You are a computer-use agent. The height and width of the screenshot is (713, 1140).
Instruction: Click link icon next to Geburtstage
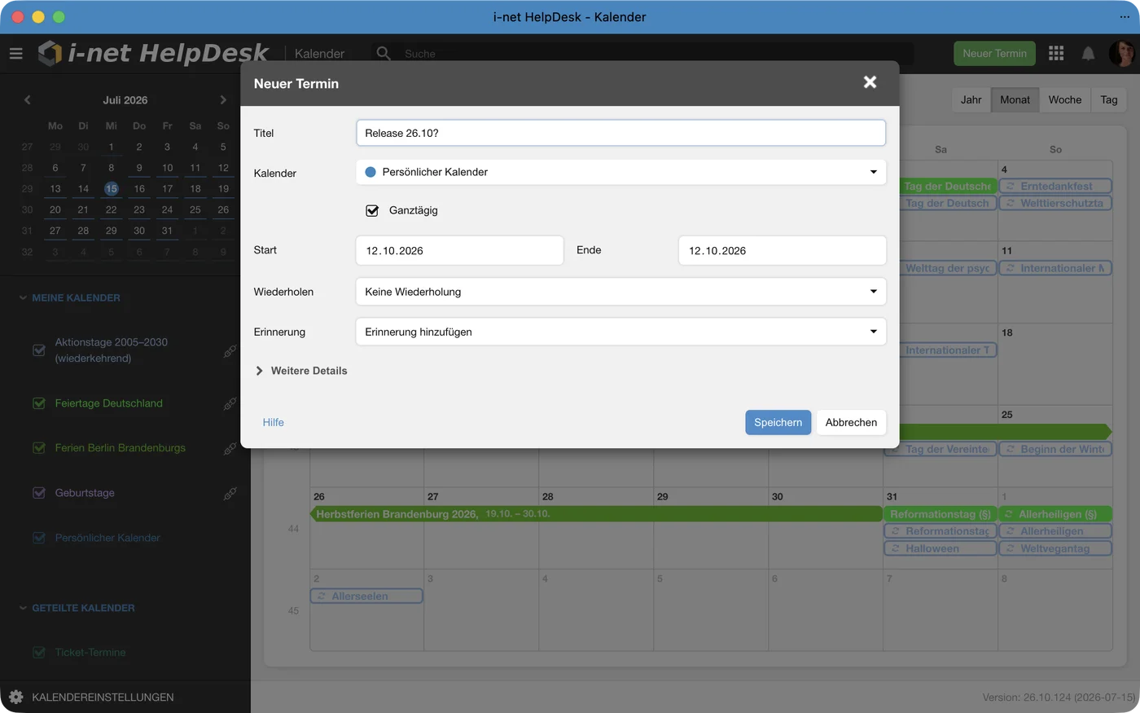point(230,493)
